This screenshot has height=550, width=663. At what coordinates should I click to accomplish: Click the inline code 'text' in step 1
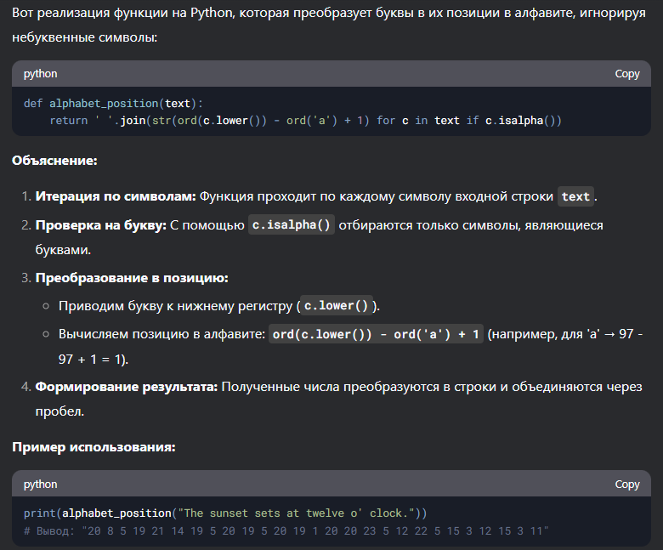tap(575, 196)
